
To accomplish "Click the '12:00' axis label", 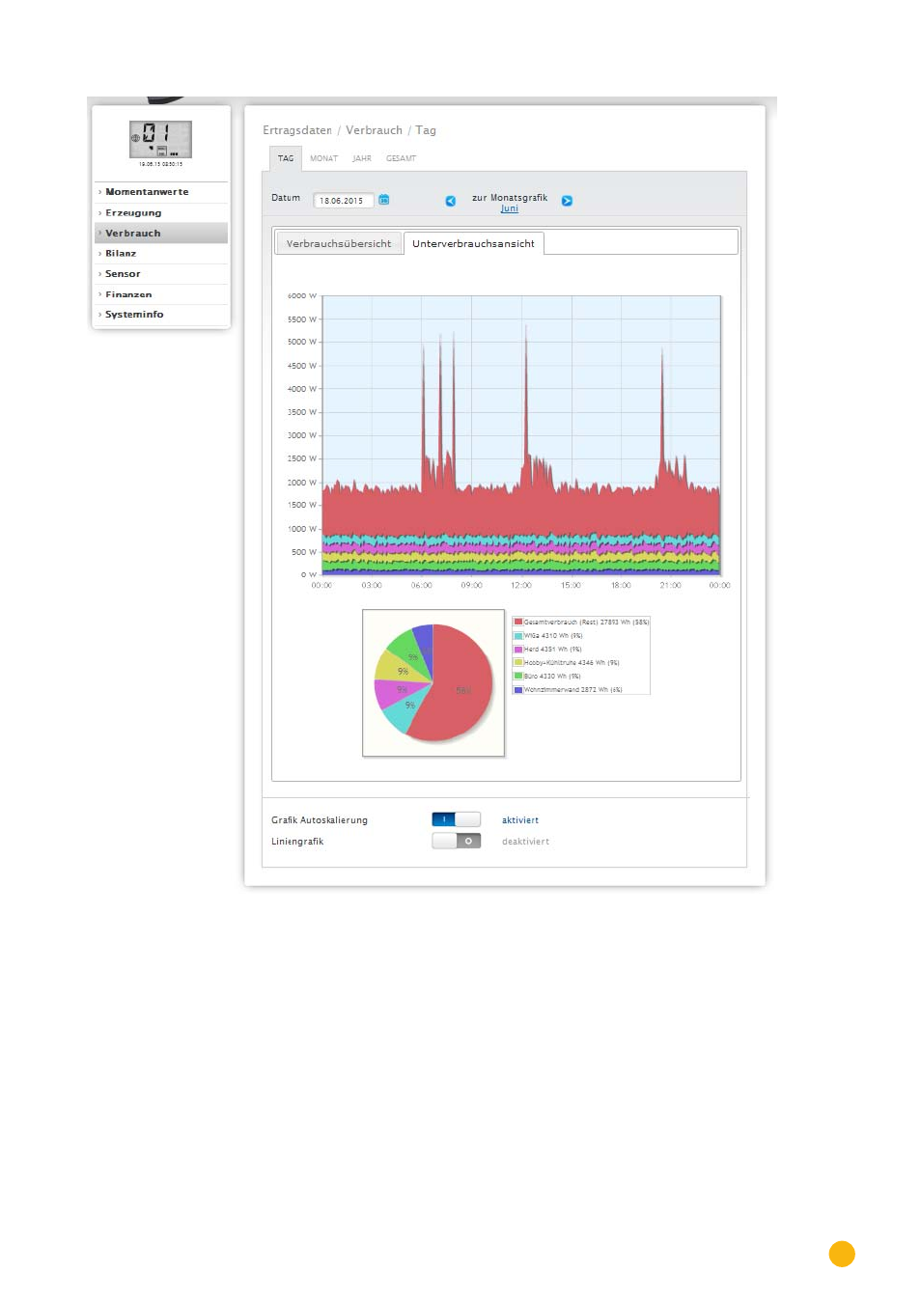I will click(521, 585).
